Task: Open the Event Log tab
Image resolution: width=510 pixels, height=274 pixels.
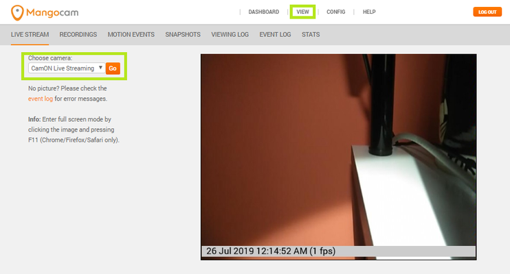Action: tap(275, 34)
